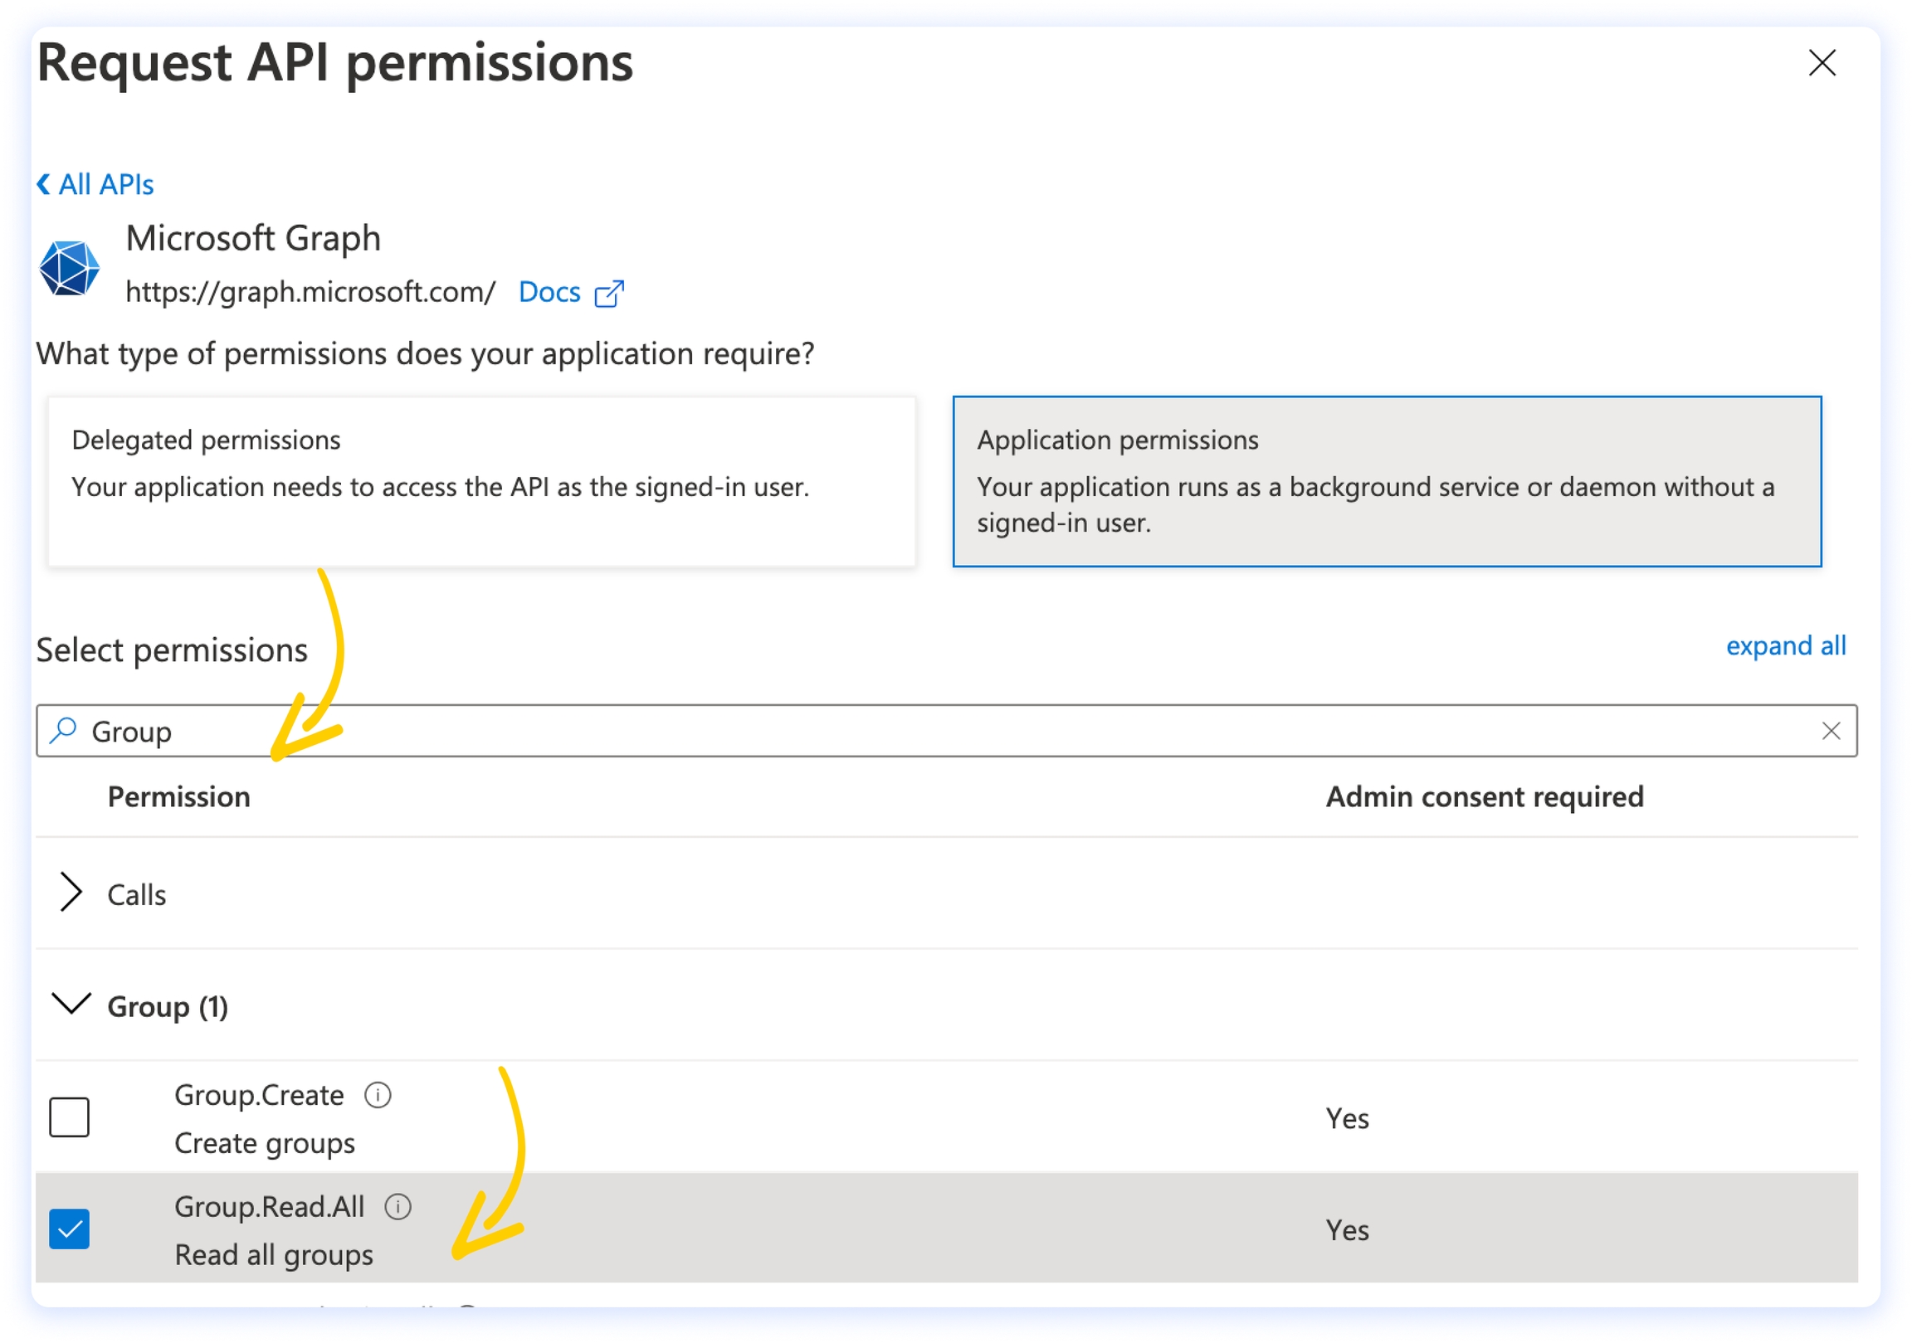
Task: Collapse the Group (1) section
Action: click(x=71, y=1004)
